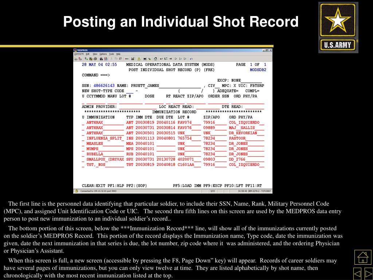Click the house icon in the MEDPROS toolbar
Viewport: 373px width, 280px height.
click(155, 59)
